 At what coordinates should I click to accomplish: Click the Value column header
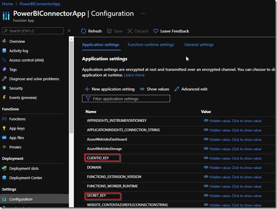click(206, 111)
